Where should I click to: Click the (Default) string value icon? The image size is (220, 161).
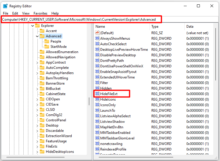[97, 33]
